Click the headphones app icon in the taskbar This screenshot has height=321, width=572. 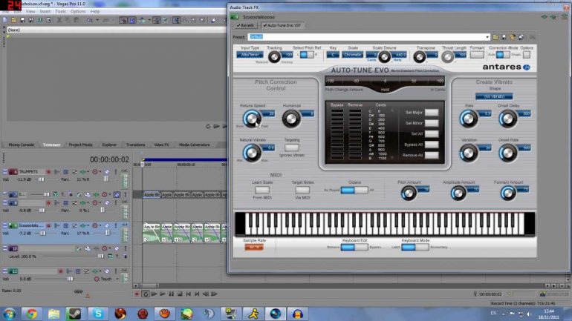298,314
